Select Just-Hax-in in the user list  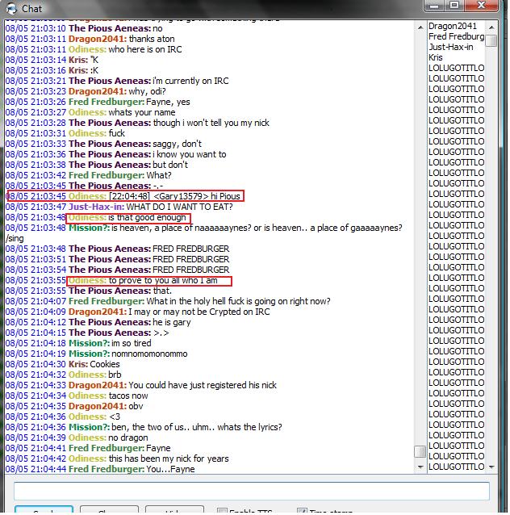tap(450, 47)
